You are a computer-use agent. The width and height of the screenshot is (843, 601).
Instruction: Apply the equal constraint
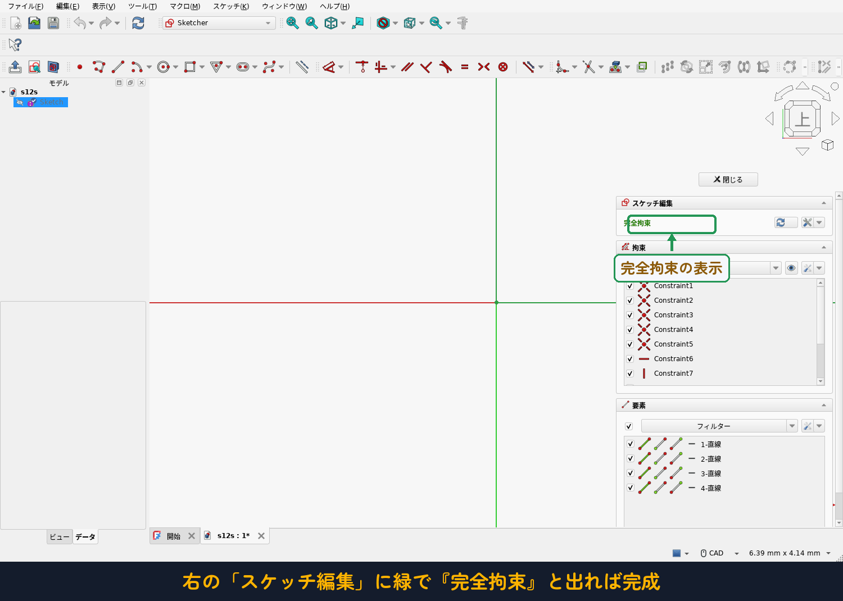point(465,67)
